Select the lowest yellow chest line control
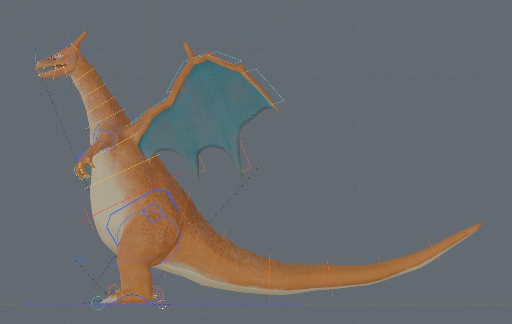Image resolution: width=512 pixels, height=324 pixels. 122,171
